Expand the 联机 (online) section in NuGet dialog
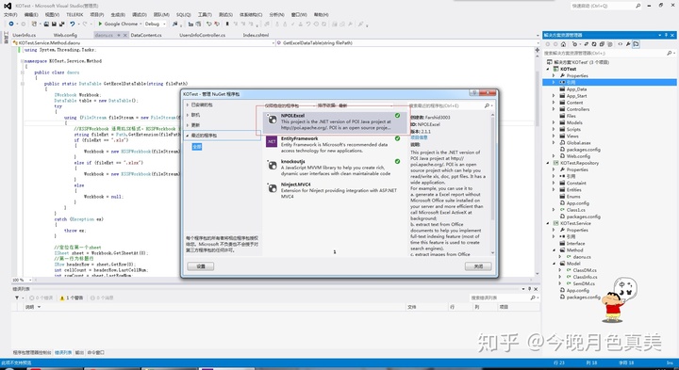Viewport: 679px width, 370px height. coord(188,115)
